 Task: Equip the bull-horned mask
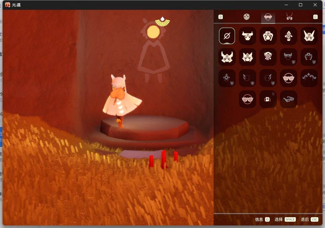tap(247, 36)
